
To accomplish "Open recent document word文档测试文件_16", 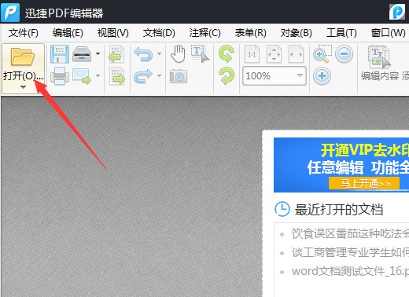I will pos(350,271).
